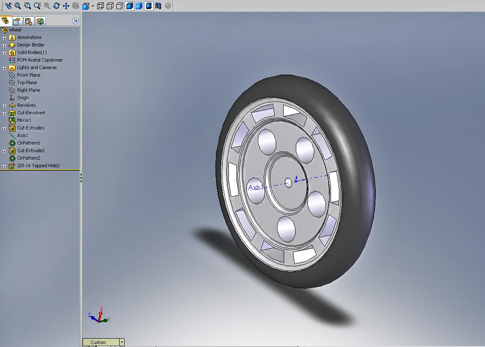Open the COSMOSWorks analysis tab
The height and width of the screenshot is (347, 485).
click(40, 21)
